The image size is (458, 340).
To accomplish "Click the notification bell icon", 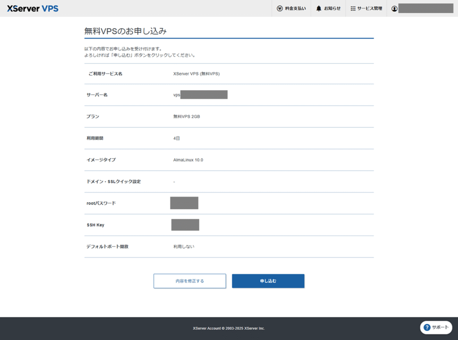I will point(318,8).
